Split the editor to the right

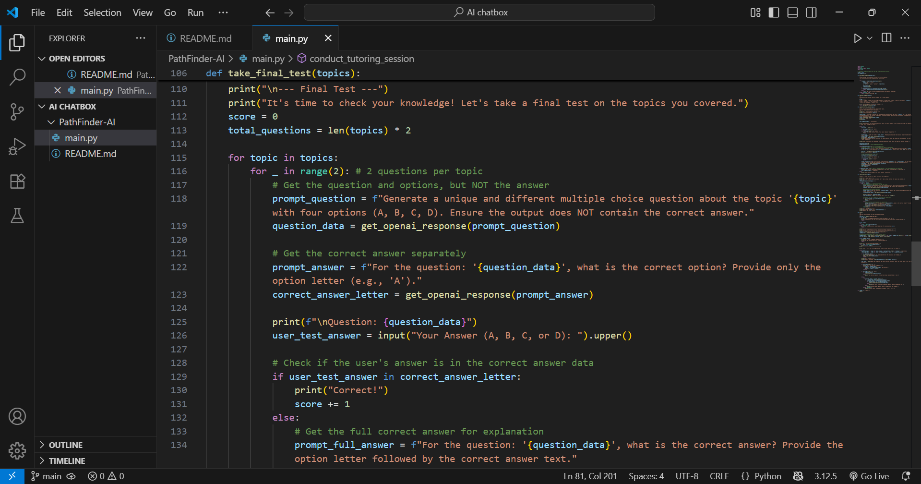pyautogui.click(x=886, y=38)
